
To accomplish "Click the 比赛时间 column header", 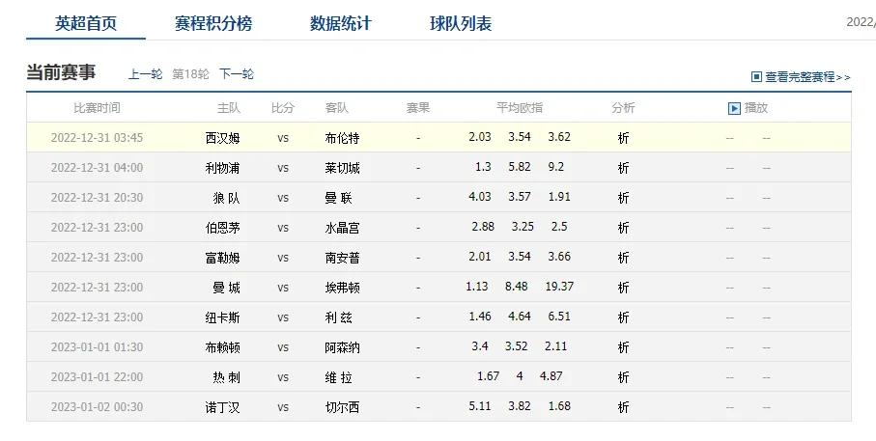I will [97, 108].
